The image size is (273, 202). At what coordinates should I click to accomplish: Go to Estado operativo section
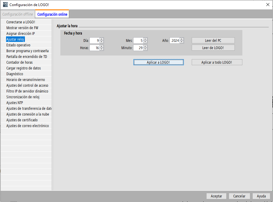18,45
